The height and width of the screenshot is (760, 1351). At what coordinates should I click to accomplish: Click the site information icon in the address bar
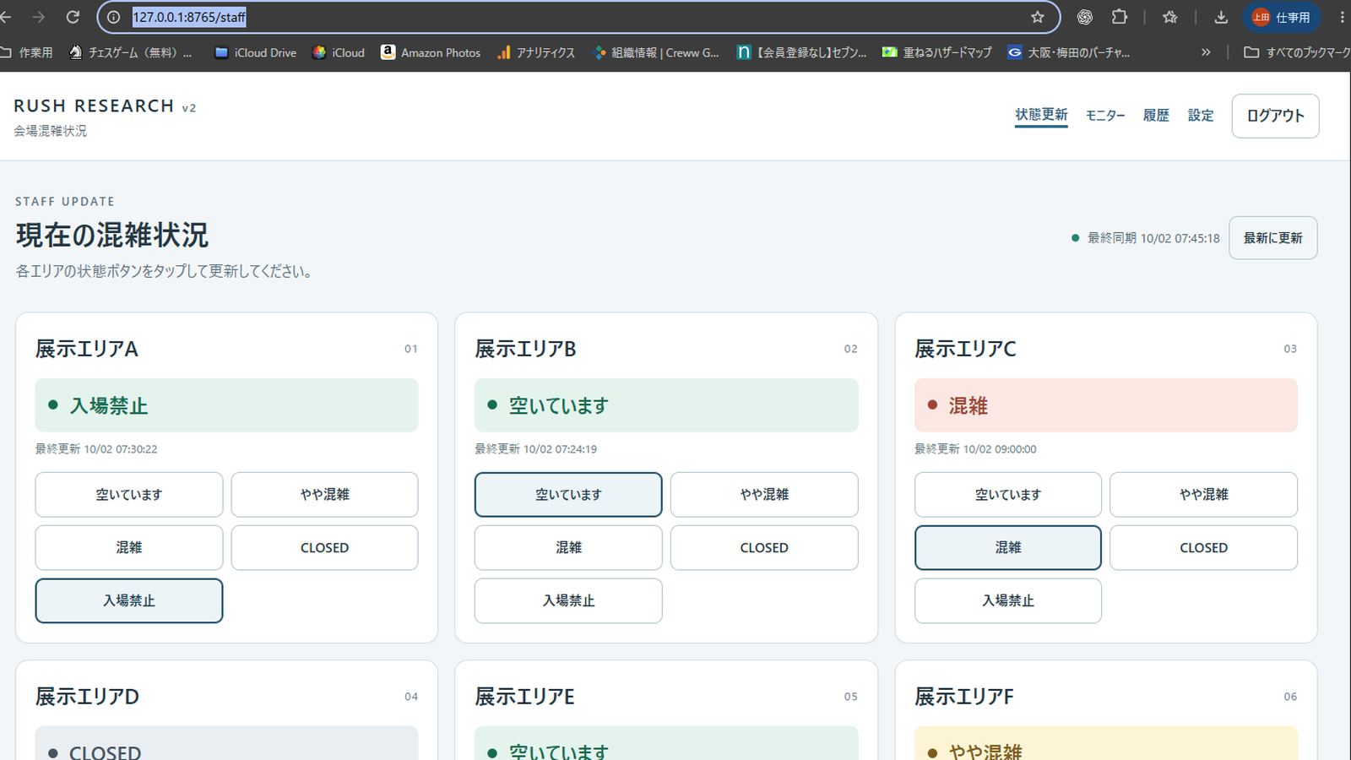(114, 17)
